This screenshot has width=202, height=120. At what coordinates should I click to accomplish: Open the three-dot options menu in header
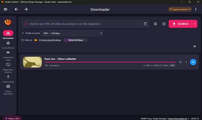coord(196,9)
